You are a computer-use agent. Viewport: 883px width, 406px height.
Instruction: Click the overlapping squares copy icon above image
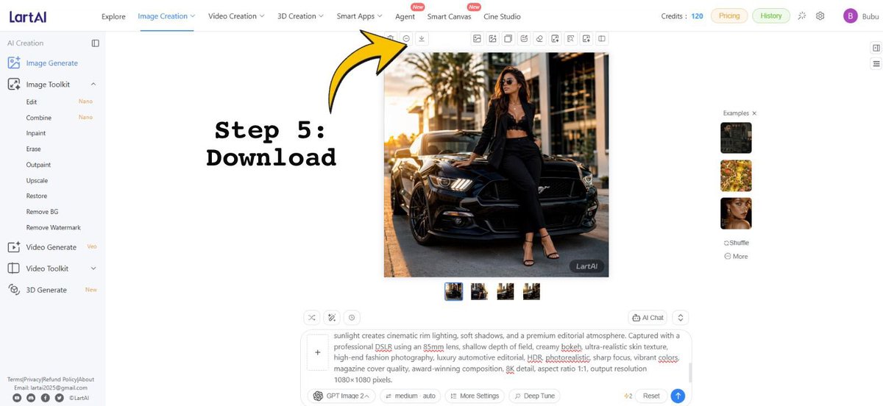(x=508, y=39)
